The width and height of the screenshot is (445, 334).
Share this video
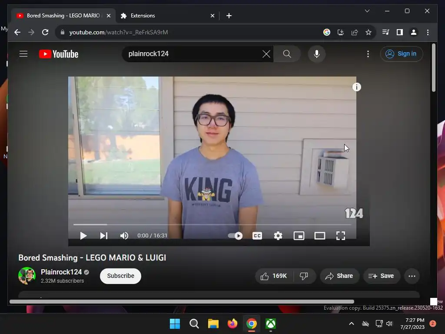[339, 276]
